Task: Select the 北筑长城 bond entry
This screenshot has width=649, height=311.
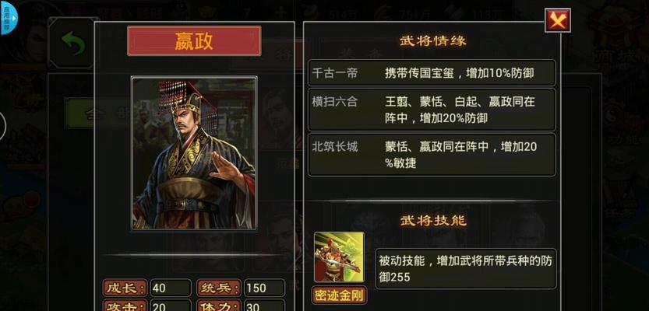Action: 432,155
